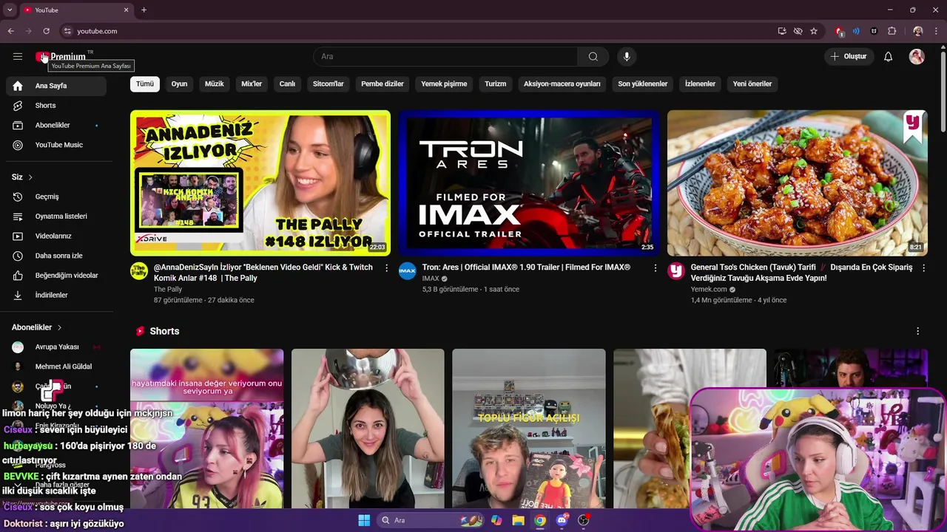Open the Tron: Ares trailer title link
This screenshot has width=947, height=532.
(526, 267)
